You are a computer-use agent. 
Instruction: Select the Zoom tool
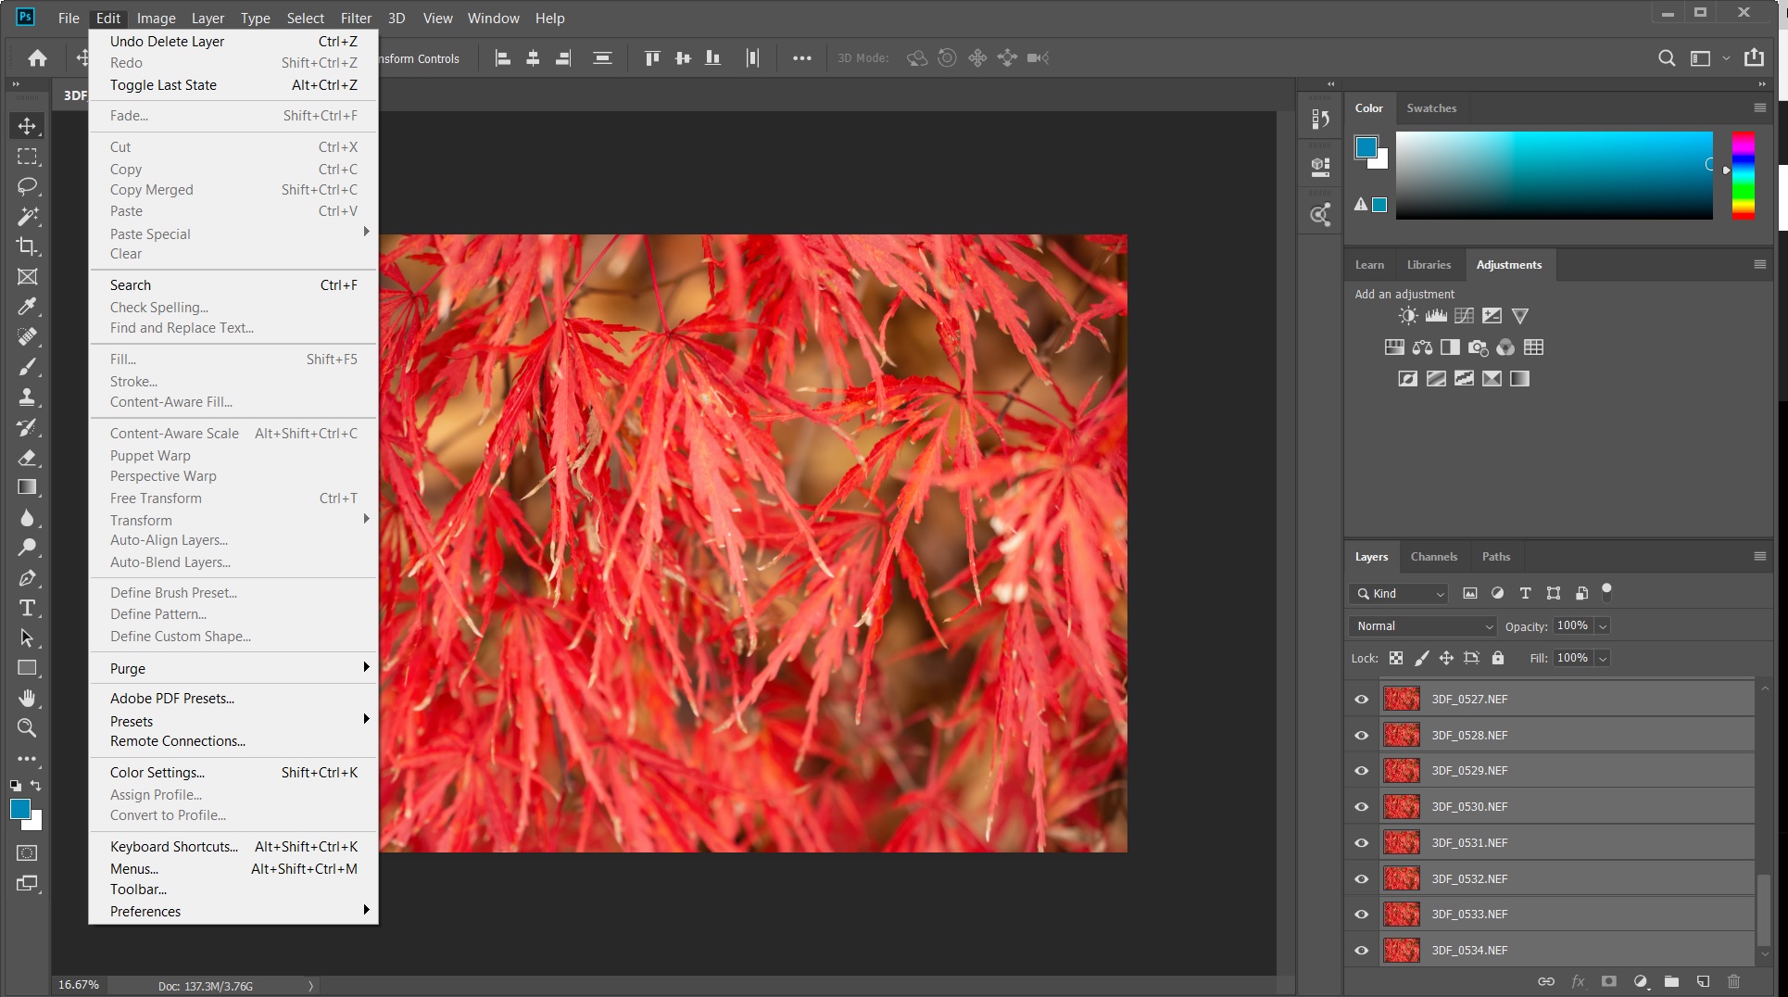point(27,728)
